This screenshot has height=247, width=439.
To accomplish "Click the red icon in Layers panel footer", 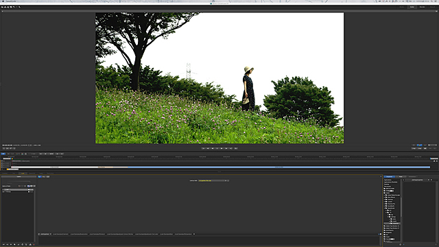I will 34,244.
